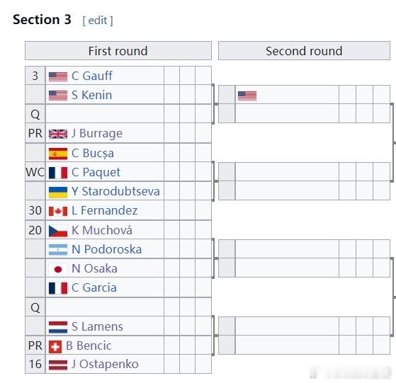Click the Japan flag next to N Osaka
The width and height of the screenshot is (396, 383).
click(x=58, y=269)
